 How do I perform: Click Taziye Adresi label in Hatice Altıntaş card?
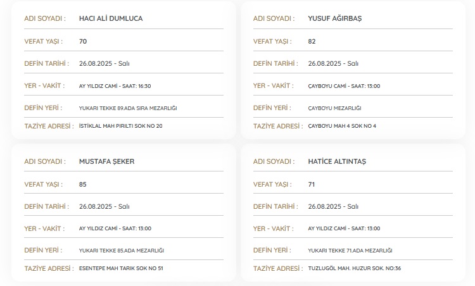[277, 268]
